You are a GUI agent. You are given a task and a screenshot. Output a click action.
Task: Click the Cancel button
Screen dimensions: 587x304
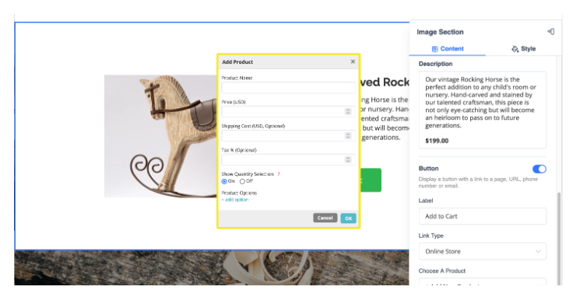(325, 218)
